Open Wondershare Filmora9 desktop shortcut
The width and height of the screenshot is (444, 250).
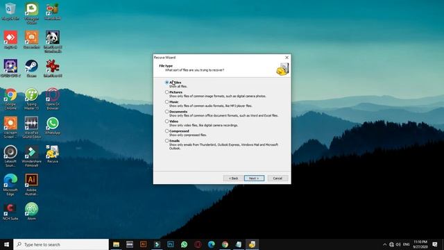[31, 156]
